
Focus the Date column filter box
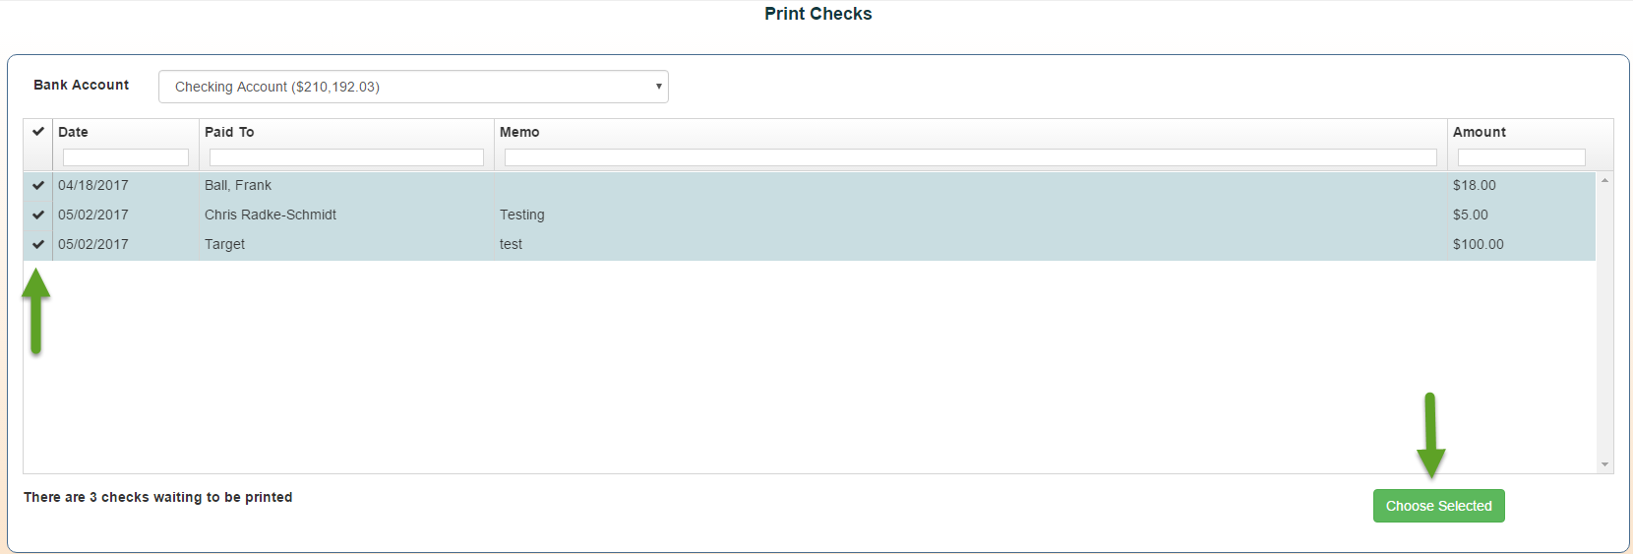[x=125, y=157]
